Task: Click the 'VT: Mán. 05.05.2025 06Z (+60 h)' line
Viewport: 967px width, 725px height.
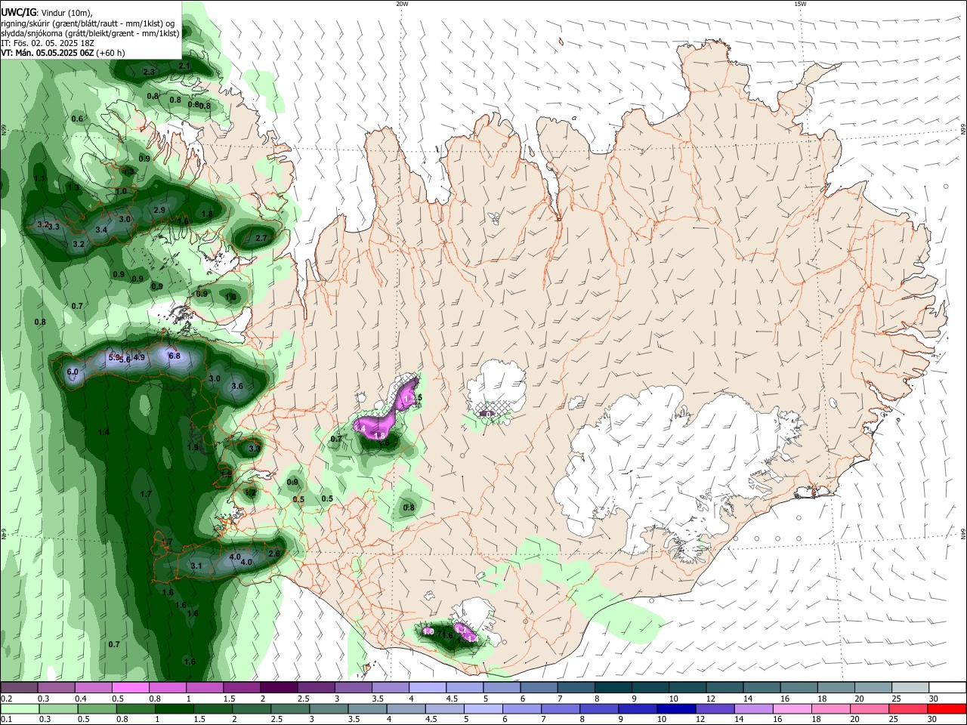Action: 63,53
